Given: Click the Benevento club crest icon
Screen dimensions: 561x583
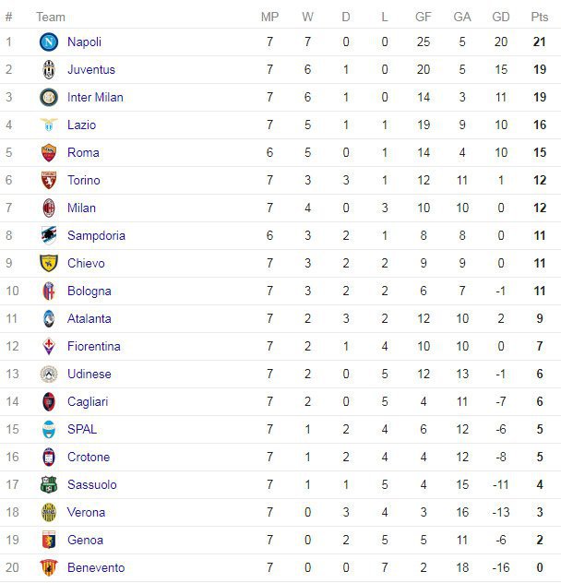Looking at the screenshot, I should pos(49,567).
